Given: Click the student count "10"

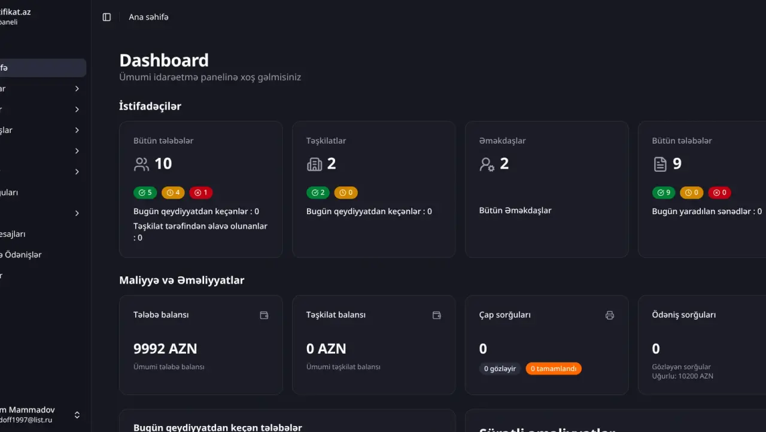Looking at the screenshot, I should (x=163, y=164).
